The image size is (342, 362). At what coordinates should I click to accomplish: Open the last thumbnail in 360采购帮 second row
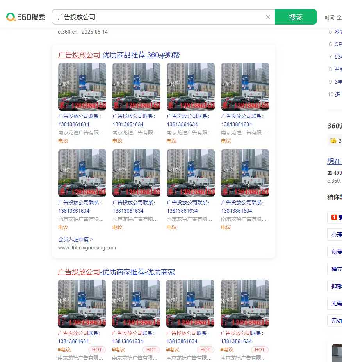(245, 173)
